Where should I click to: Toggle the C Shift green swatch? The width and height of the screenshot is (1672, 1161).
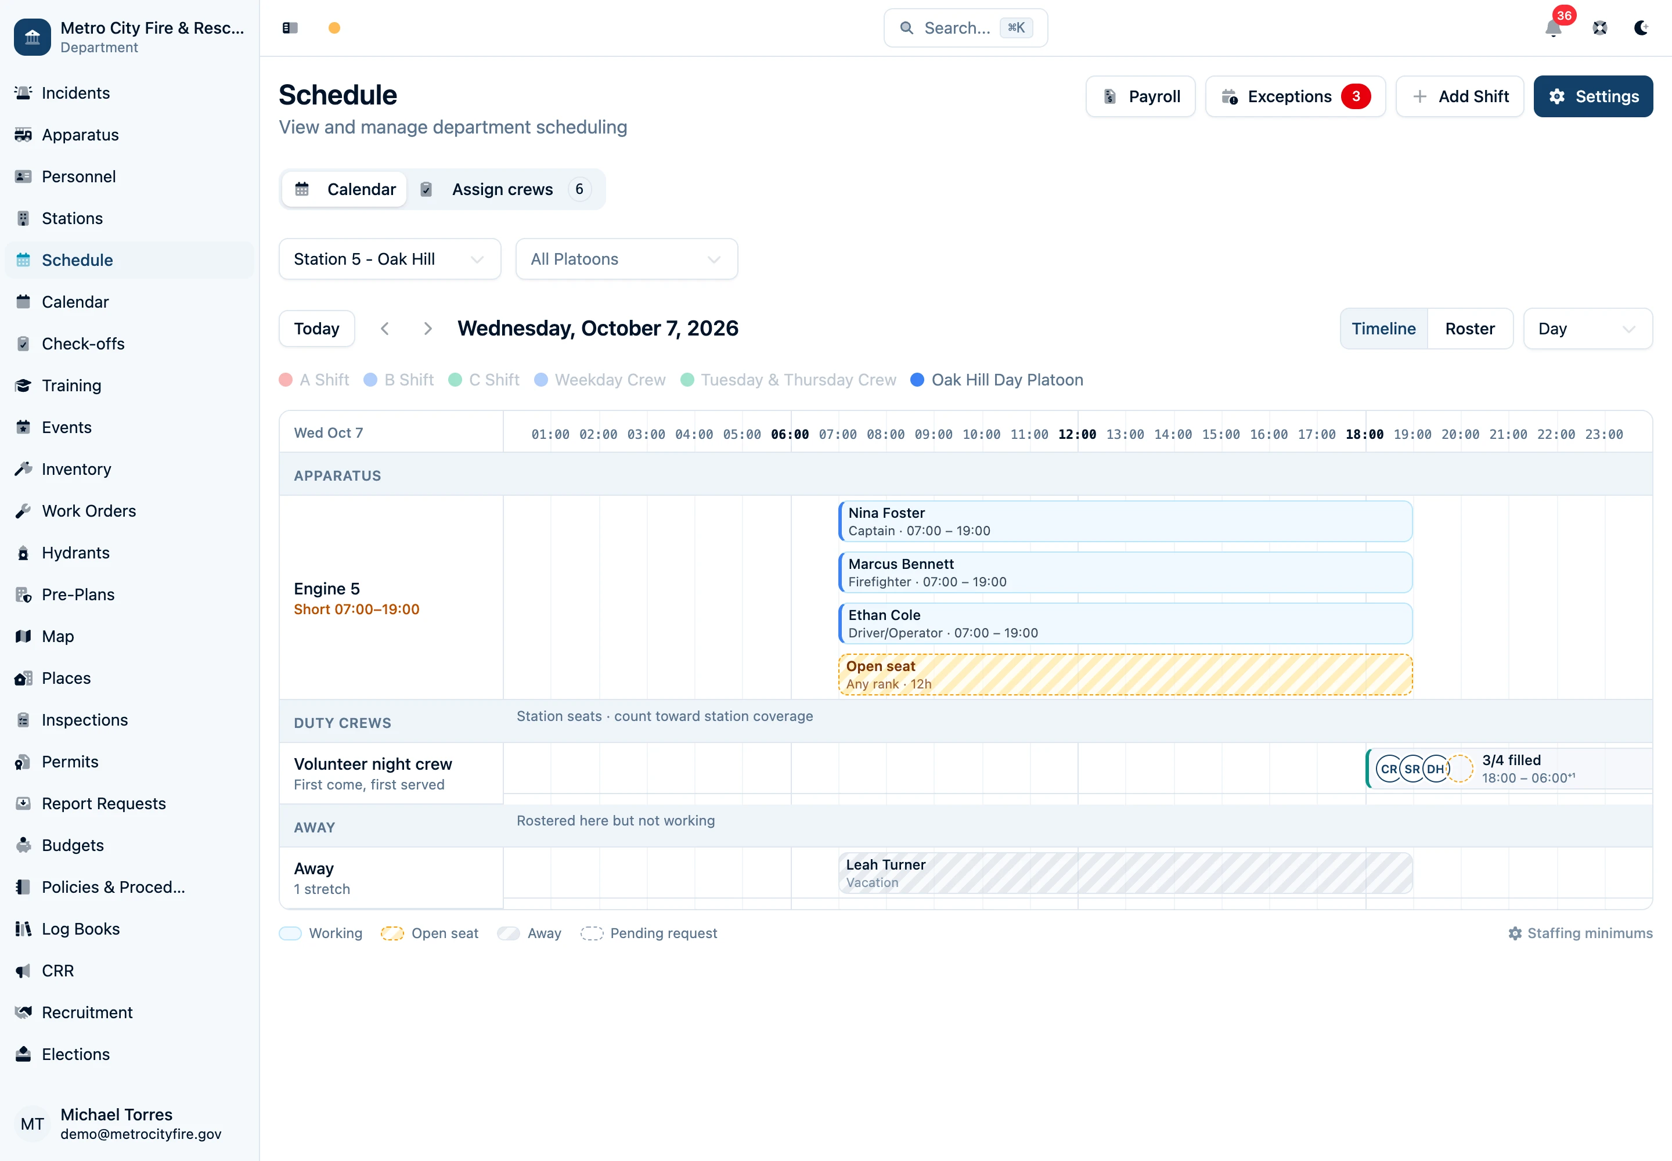(x=456, y=380)
